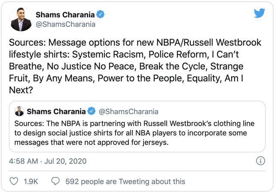This screenshot has width=275, height=193.
Task: Click the small avatar in the quoted tweet
Action: coord(19,112)
